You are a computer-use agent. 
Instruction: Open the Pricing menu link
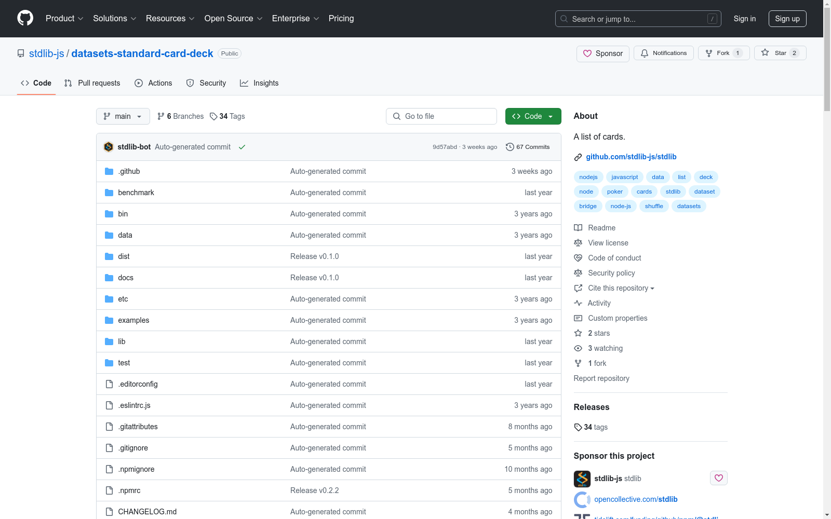coord(341,19)
